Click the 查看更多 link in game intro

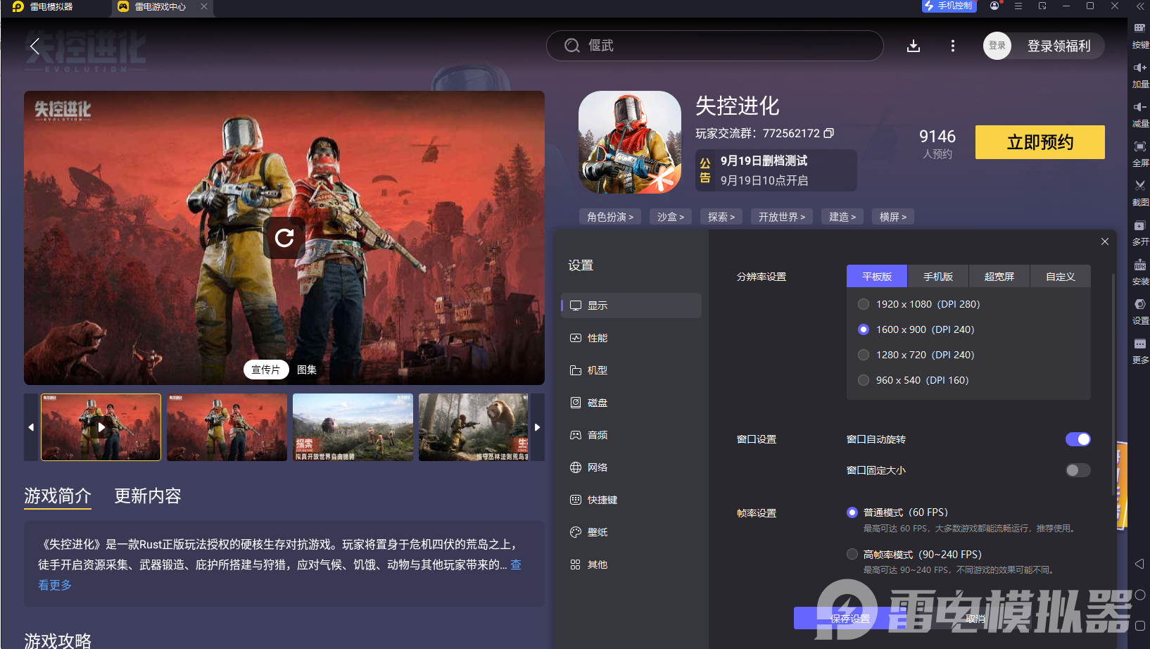pyautogui.click(x=55, y=584)
